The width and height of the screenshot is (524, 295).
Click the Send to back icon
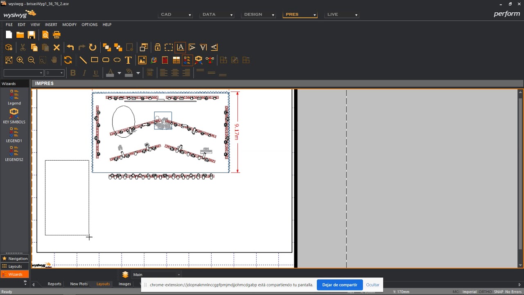click(x=118, y=48)
